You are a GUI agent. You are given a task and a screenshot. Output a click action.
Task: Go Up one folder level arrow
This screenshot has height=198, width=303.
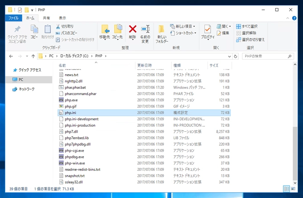coord(33,56)
